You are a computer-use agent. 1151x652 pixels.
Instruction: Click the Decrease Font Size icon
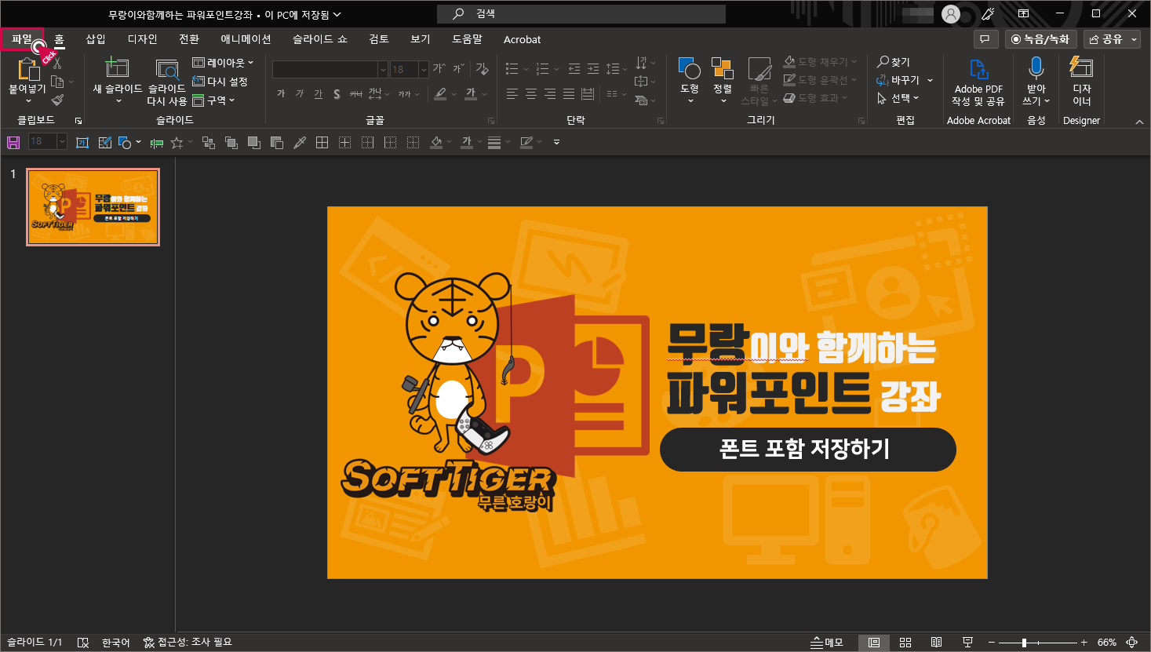click(x=458, y=69)
